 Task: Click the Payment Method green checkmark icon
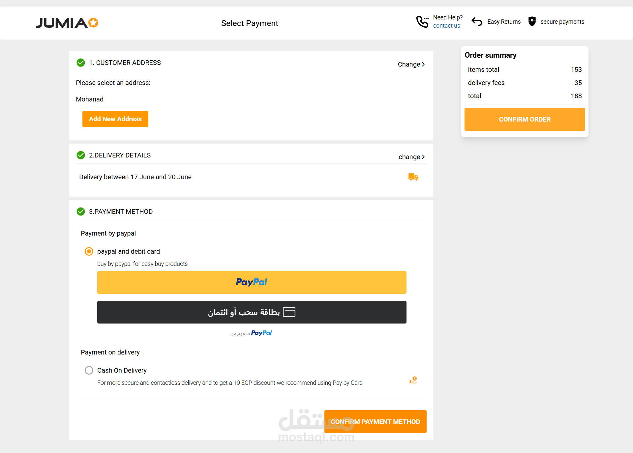click(81, 212)
